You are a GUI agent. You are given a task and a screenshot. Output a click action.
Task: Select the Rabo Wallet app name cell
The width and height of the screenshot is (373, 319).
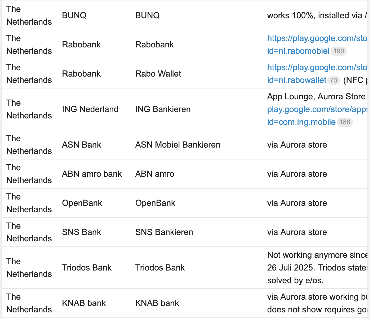click(x=158, y=74)
